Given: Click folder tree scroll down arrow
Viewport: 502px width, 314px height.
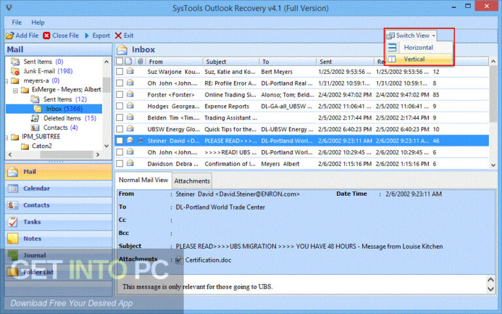Looking at the screenshot, I should [107, 146].
